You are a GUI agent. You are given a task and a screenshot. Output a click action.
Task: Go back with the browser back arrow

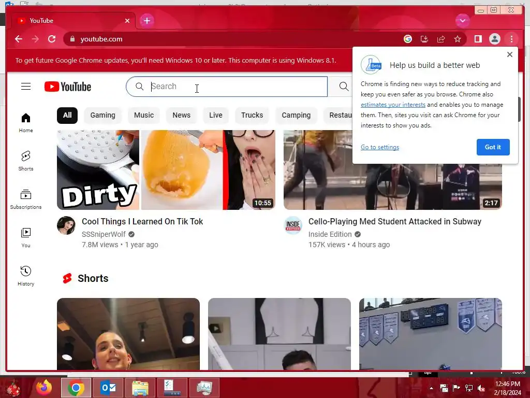(19, 39)
